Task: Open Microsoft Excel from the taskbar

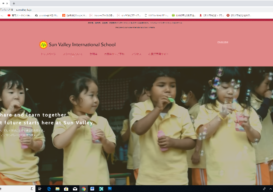Action: [101, 189]
